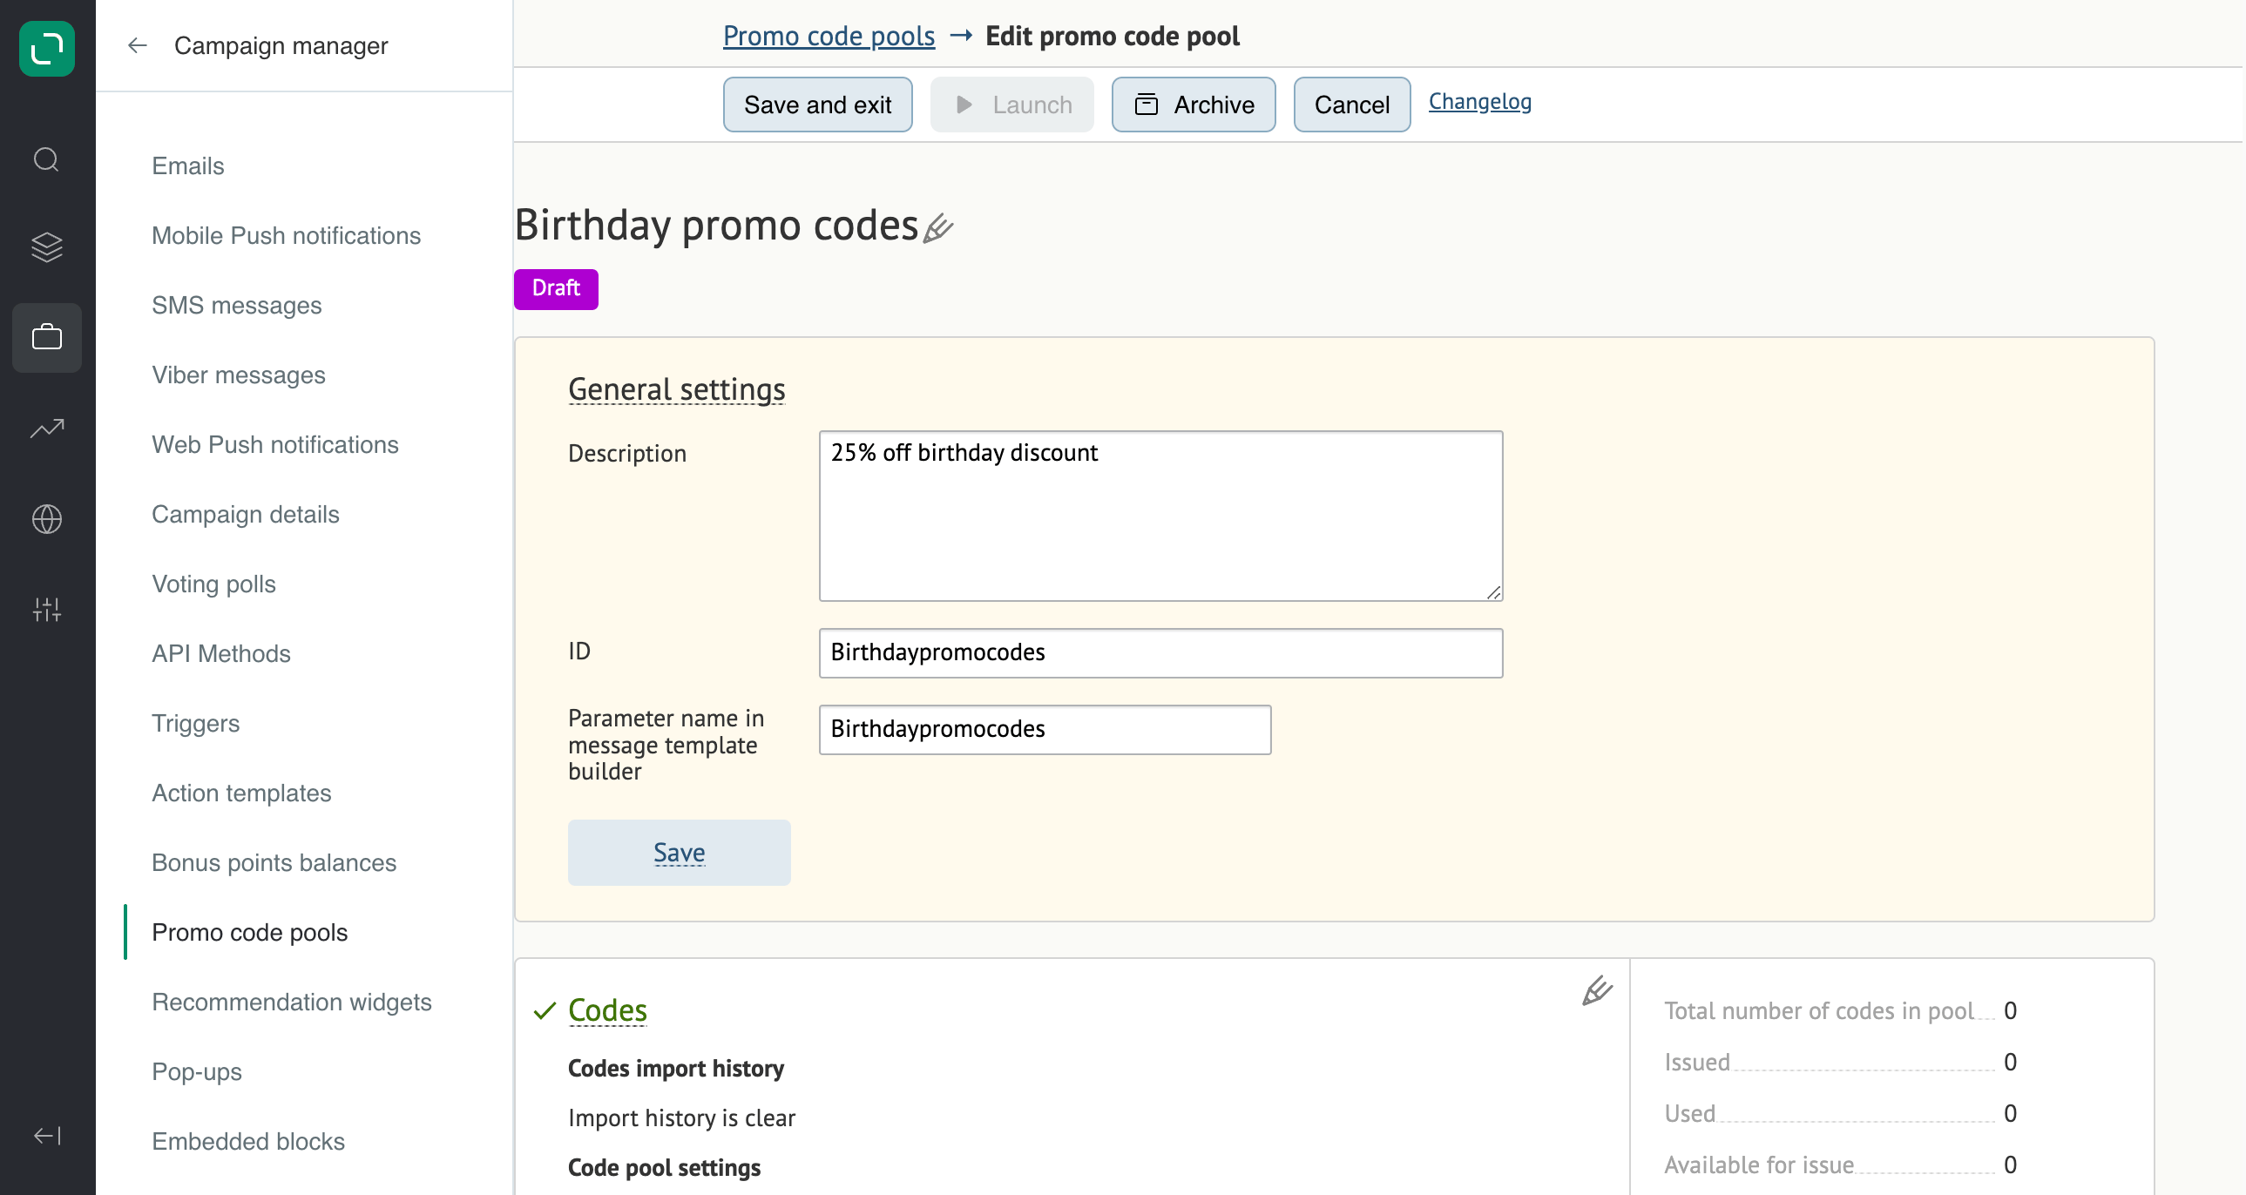Click the green app logo icon
Screen dimensions: 2246x1195
tap(47, 49)
